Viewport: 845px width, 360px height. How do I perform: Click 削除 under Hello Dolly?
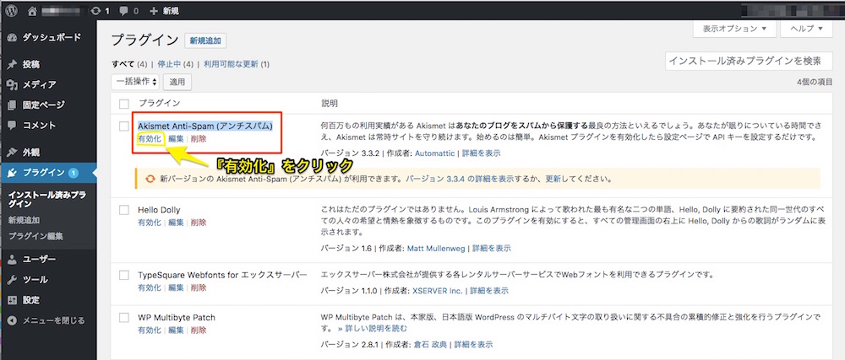199,223
